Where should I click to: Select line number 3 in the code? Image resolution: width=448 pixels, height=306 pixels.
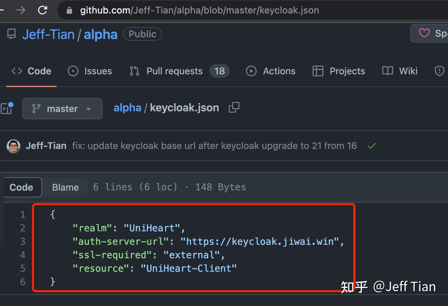pos(22,241)
